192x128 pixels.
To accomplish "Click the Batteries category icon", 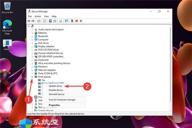I will [x=36, y=33].
